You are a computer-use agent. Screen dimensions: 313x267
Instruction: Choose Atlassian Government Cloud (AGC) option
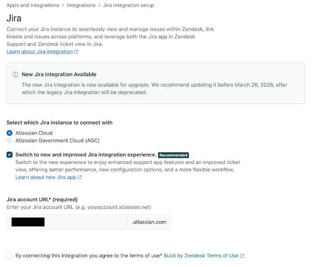pyautogui.click(x=10, y=140)
